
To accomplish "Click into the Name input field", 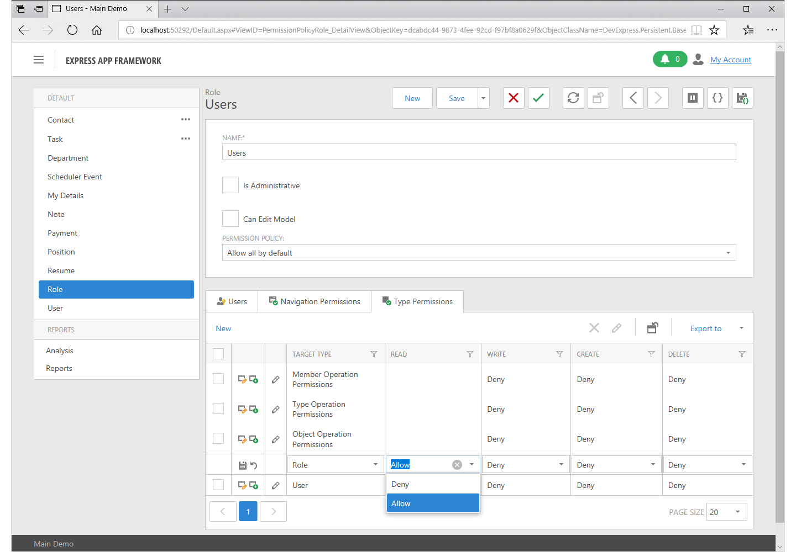I will click(479, 153).
